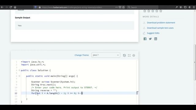Rate the challenge one star
The height and width of the screenshot is (110, 196).
tap(145, 11)
